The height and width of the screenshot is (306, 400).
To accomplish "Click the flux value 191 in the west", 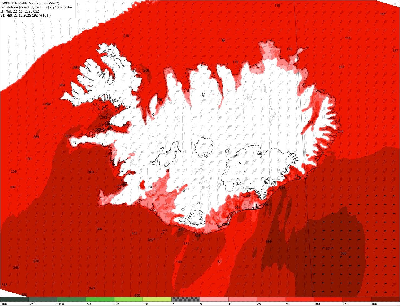I will point(29,159).
